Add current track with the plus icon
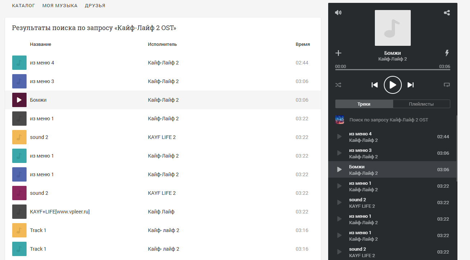The width and height of the screenshot is (470, 260). click(x=338, y=53)
